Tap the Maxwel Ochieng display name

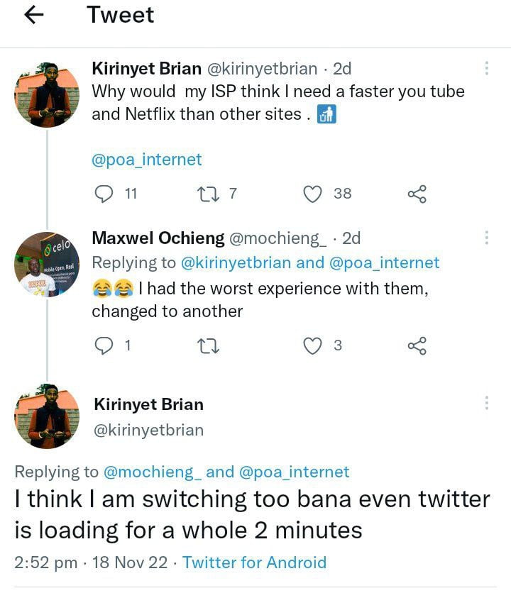pos(158,238)
